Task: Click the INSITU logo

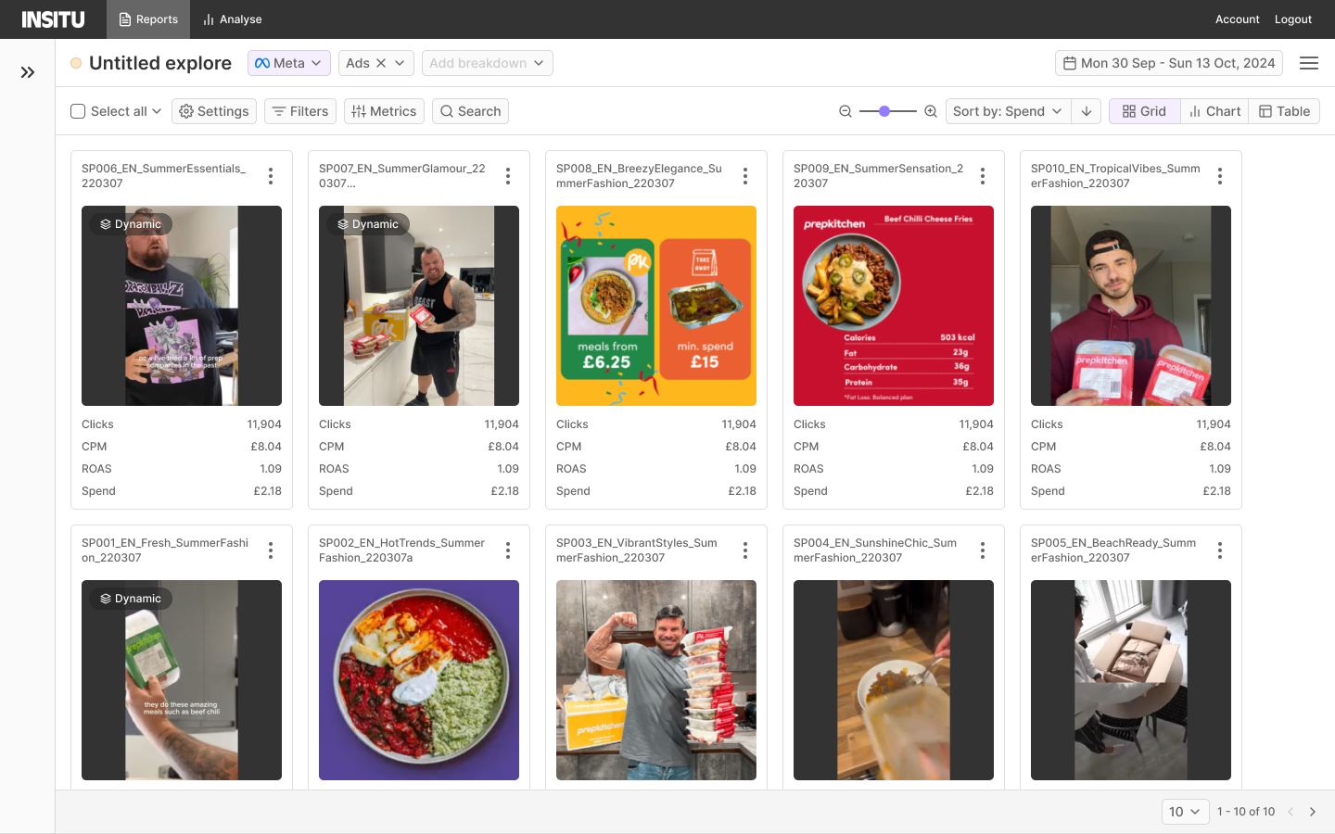Action: pos(53,19)
